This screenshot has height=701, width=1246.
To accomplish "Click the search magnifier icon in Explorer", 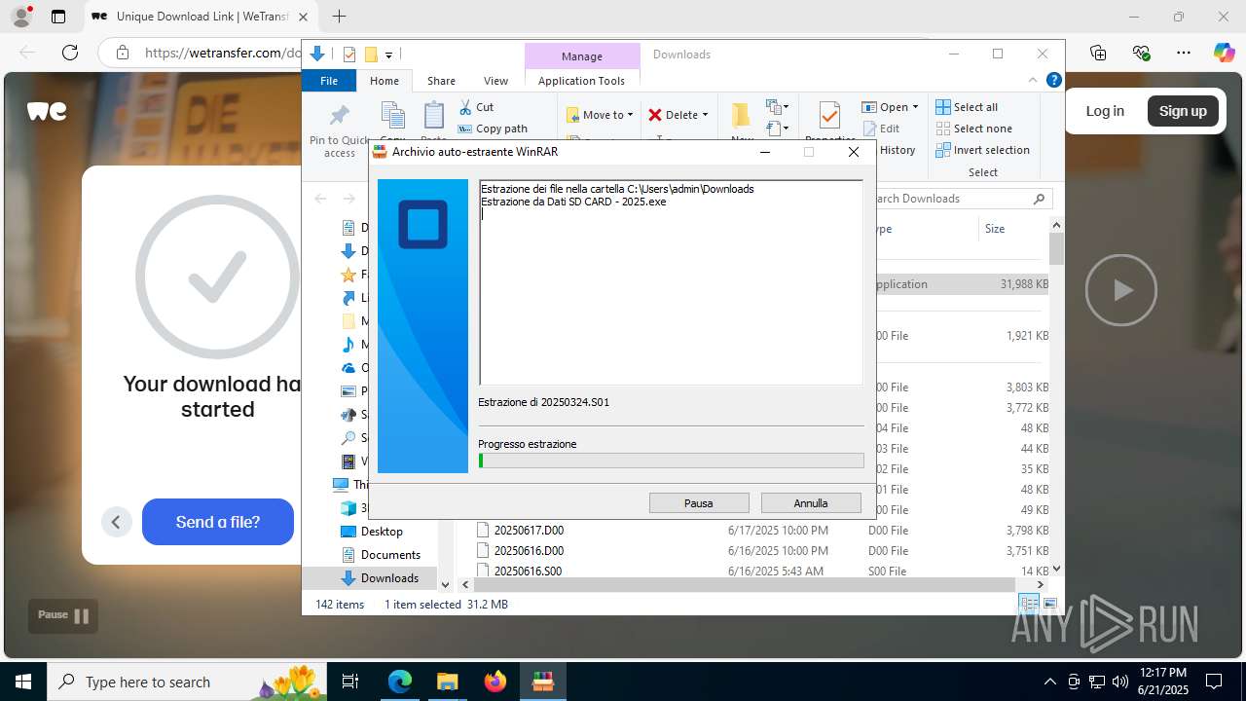I will (1040, 199).
